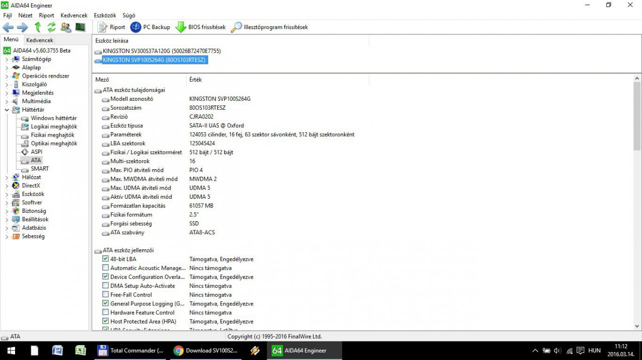Expand the Alaplap tree node
Viewport: 642px width, 360px height.
tap(7, 68)
